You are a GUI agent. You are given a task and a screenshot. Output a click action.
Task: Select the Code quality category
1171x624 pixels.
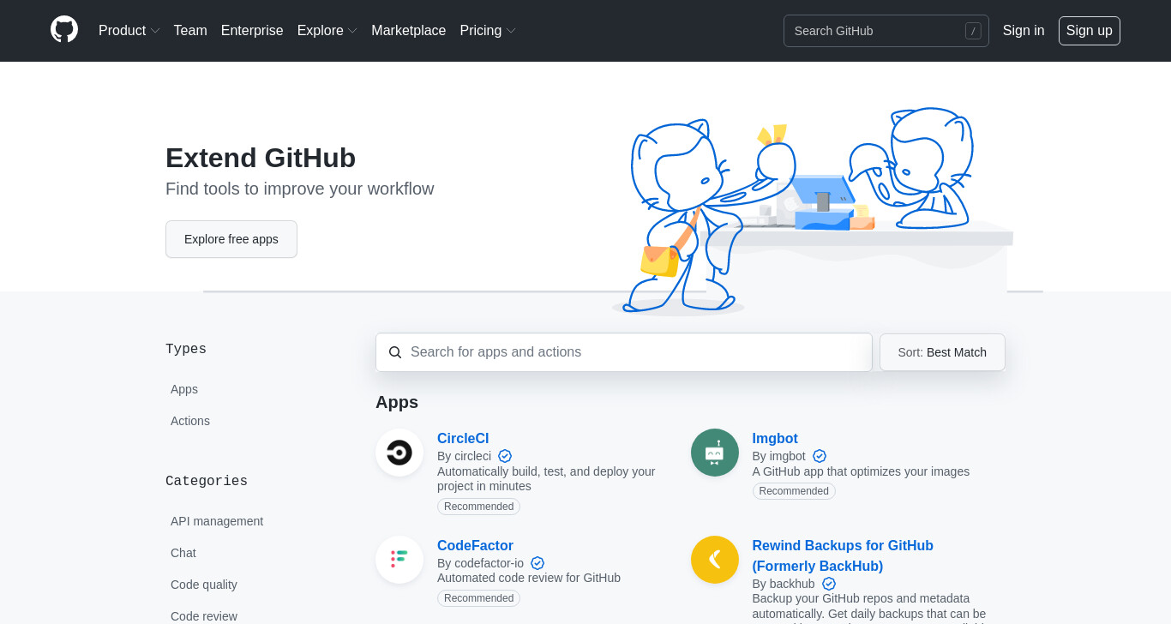[x=204, y=585]
